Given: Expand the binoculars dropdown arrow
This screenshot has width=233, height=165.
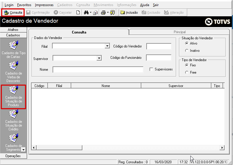Looking at the screenshot, I should click(91, 13).
